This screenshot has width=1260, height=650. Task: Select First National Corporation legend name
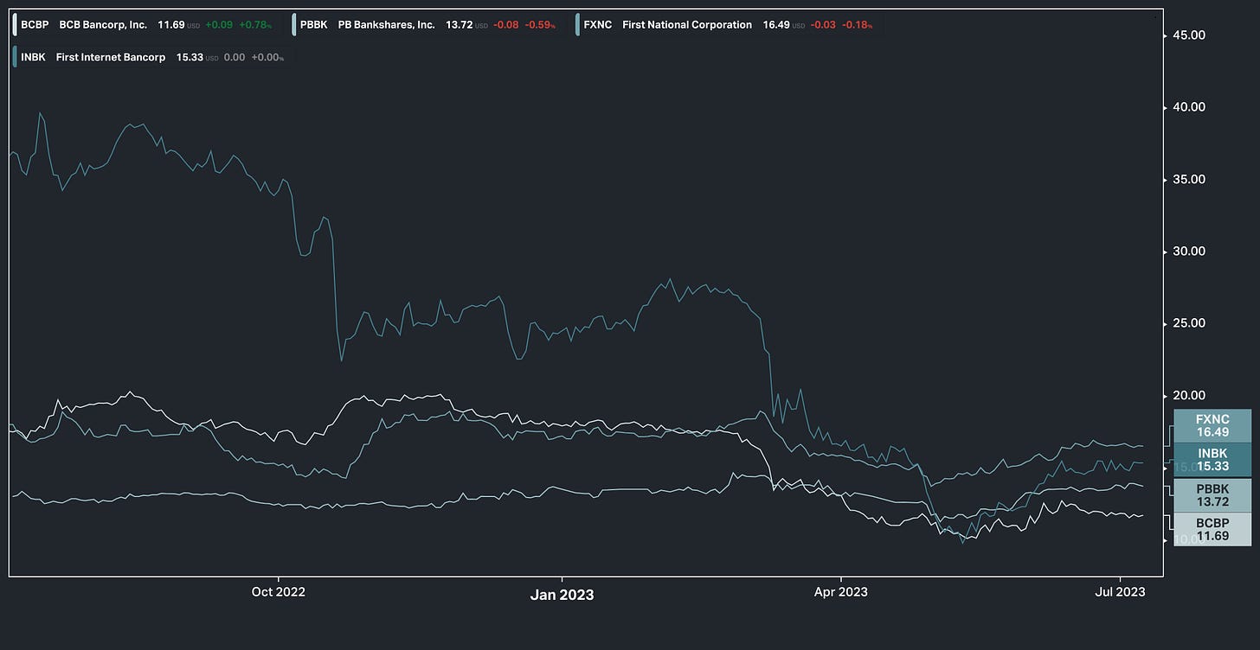click(x=687, y=25)
